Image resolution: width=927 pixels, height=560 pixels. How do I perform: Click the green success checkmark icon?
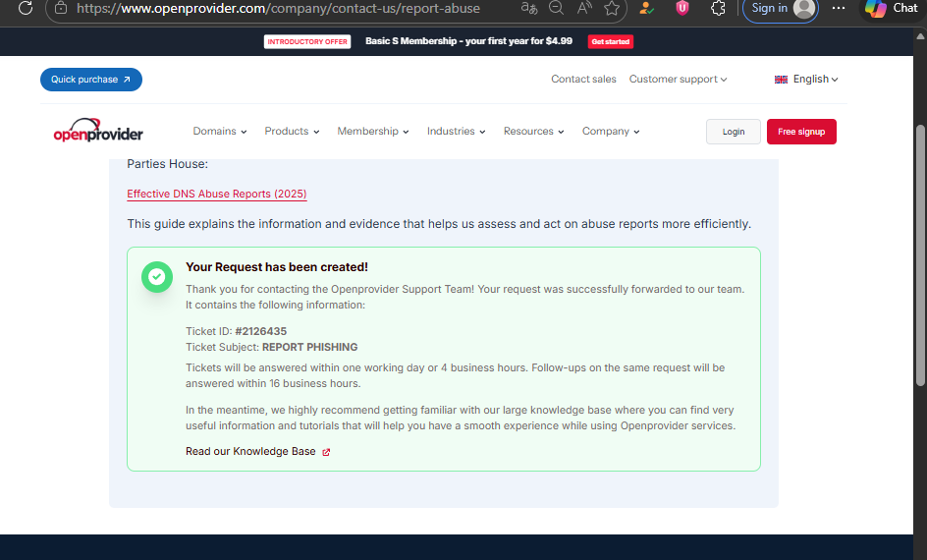[x=157, y=277]
